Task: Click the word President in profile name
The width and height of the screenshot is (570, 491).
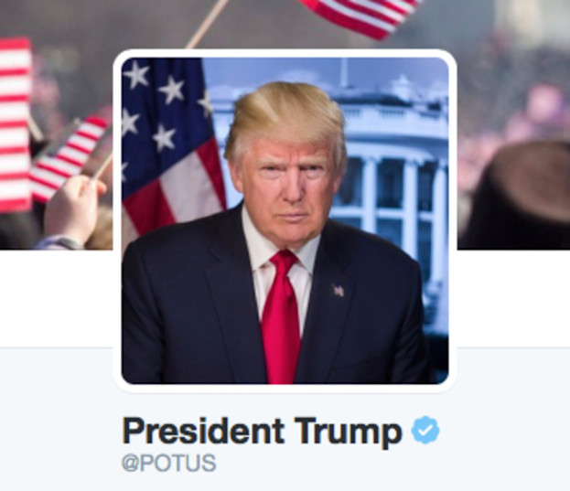Action: [203, 431]
